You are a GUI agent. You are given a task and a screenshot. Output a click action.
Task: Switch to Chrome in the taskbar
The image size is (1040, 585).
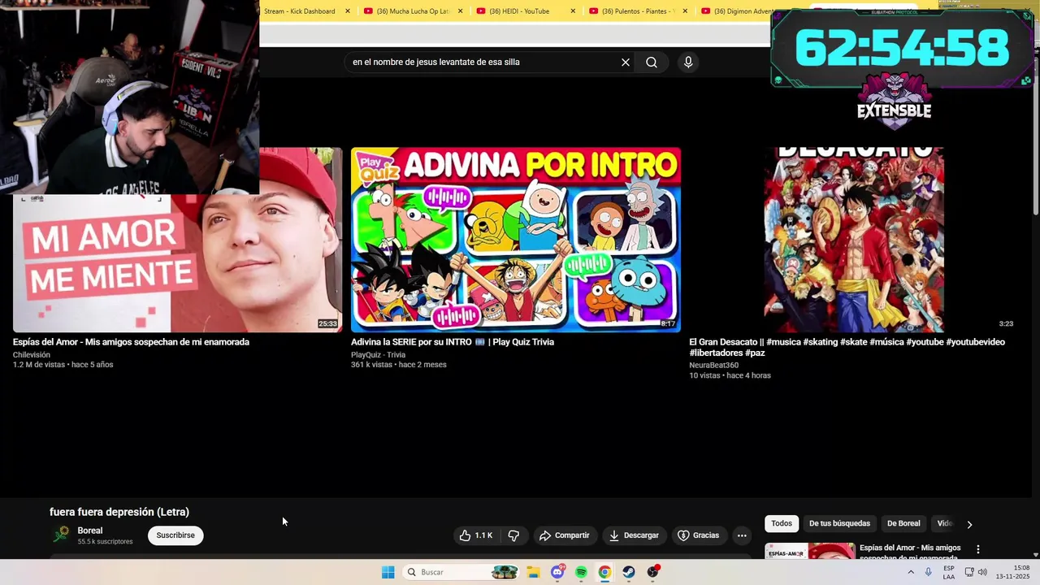(x=604, y=572)
